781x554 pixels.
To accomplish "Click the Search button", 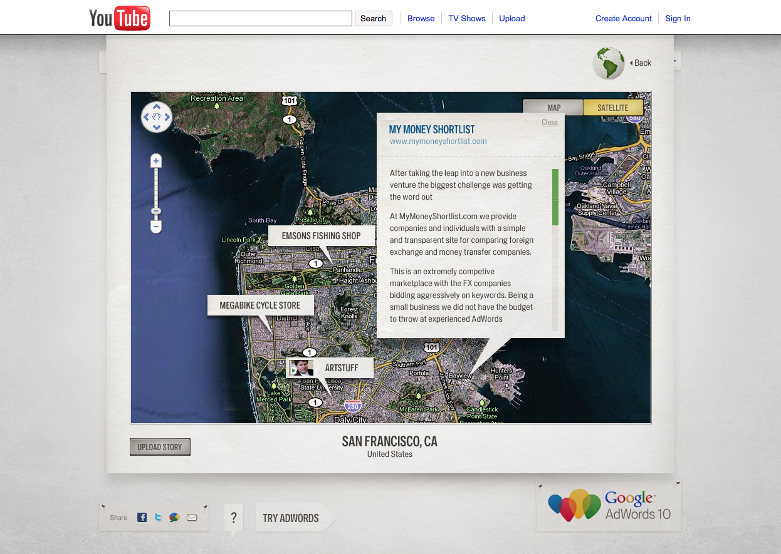I will click(374, 18).
